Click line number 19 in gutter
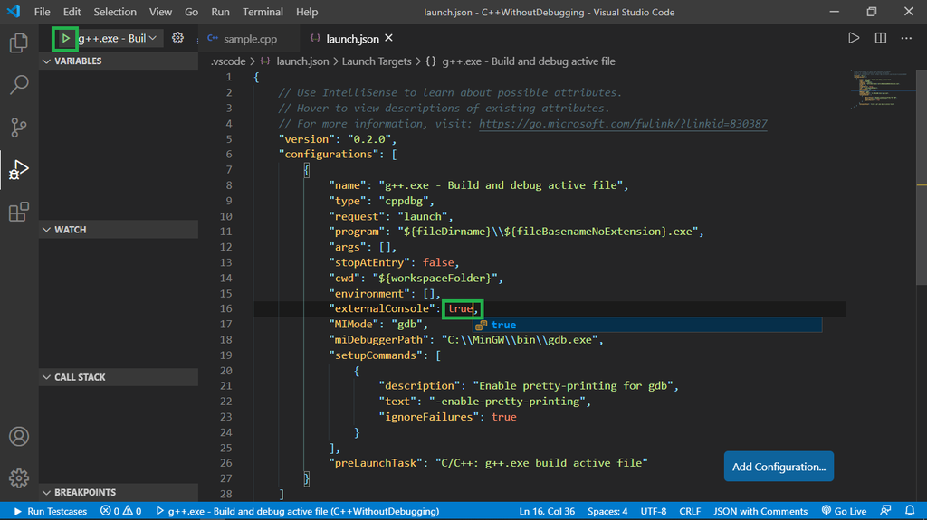This screenshot has width=927, height=520. tap(225, 355)
